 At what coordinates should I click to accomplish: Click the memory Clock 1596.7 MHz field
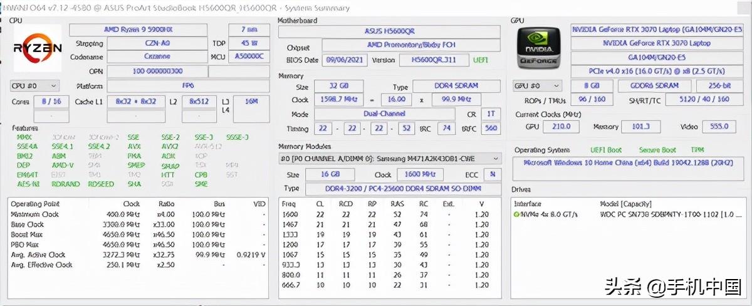(338, 100)
